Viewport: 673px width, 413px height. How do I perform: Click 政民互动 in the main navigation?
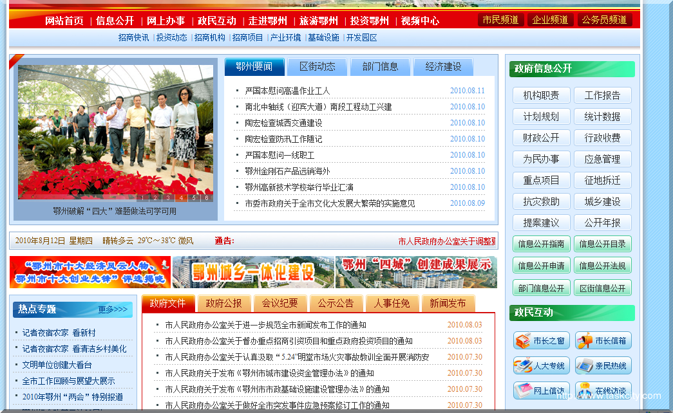pos(216,21)
